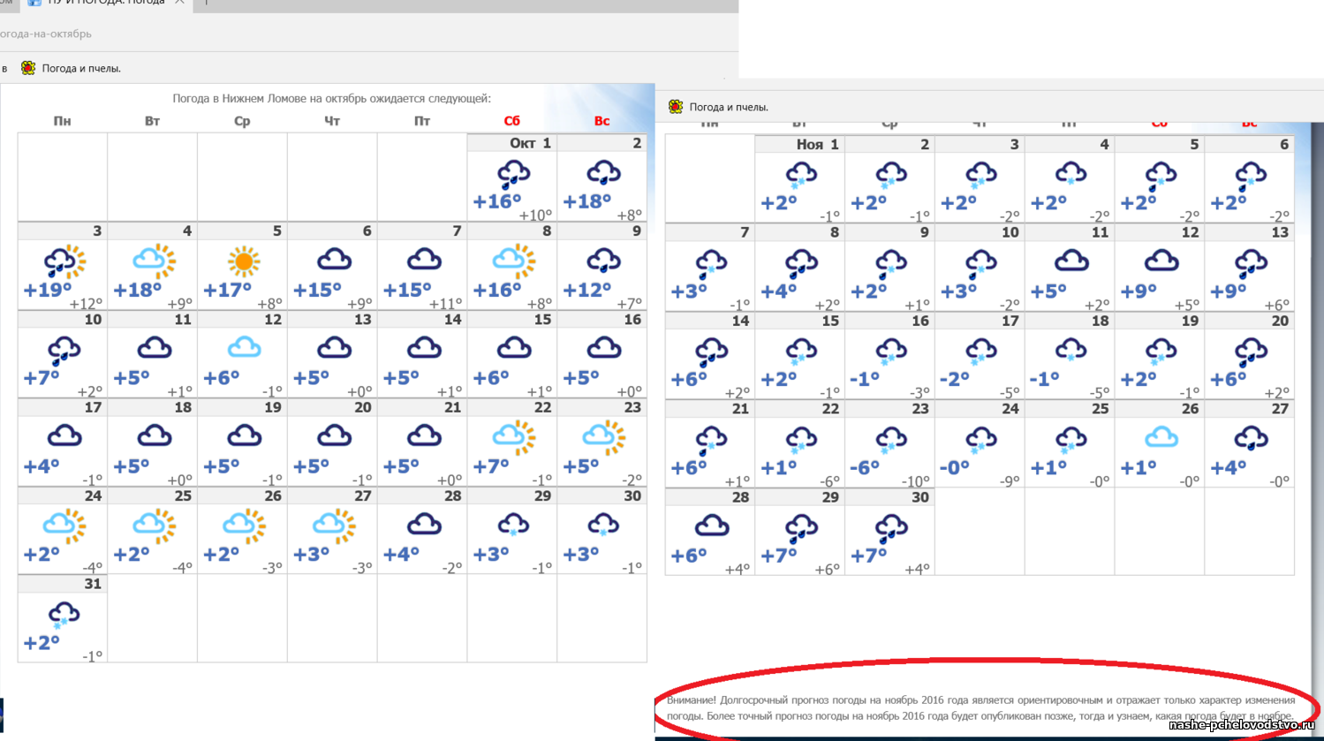Click the "Пн" column header in October calendar
The image size is (1324, 741).
click(x=62, y=121)
